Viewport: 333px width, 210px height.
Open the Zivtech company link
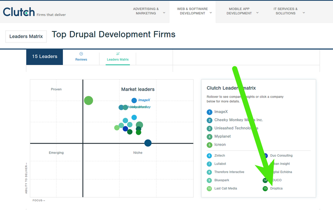coord(219,156)
